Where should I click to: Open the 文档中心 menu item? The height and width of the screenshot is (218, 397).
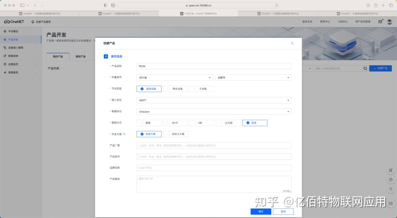point(343,21)
